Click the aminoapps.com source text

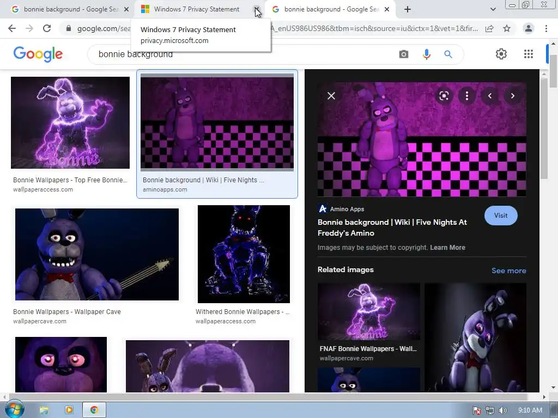pyautogui.click(x=165, y=189)
